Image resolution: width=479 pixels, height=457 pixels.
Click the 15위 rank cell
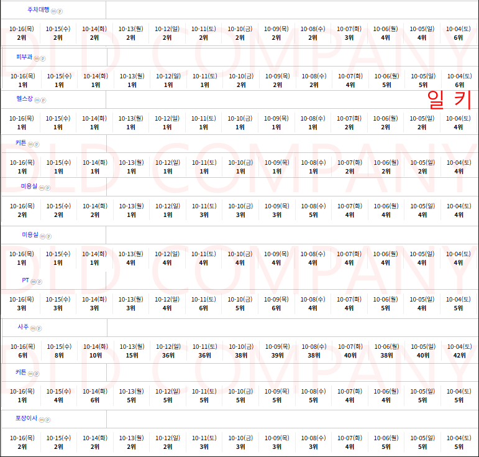click(x=132, y=356)
